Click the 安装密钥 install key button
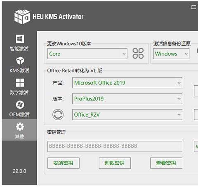 pyautogui.click(x=64, y=163)
